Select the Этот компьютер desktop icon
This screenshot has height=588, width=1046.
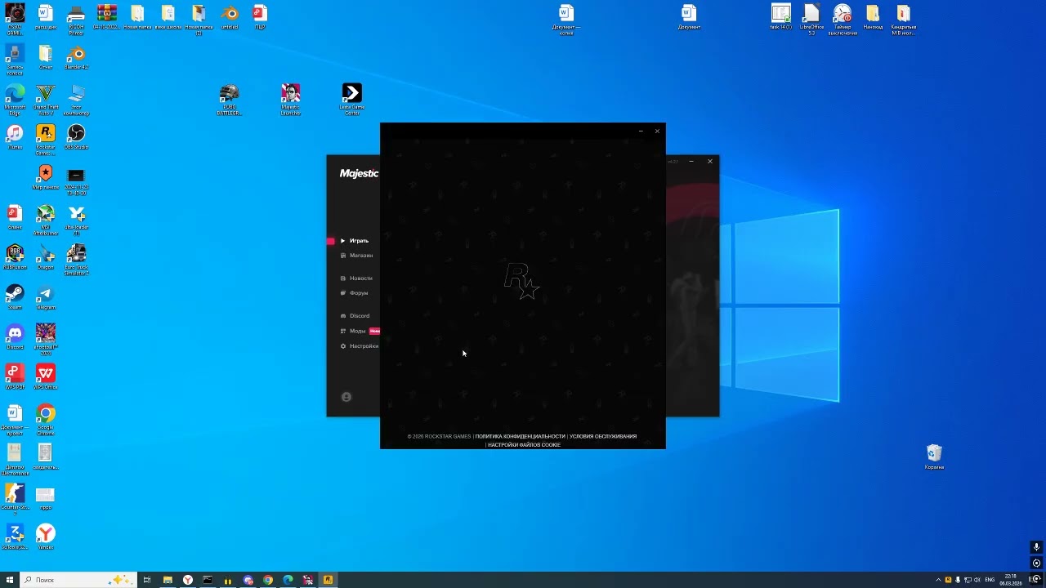pyautogui.click(x=76, y=99)
